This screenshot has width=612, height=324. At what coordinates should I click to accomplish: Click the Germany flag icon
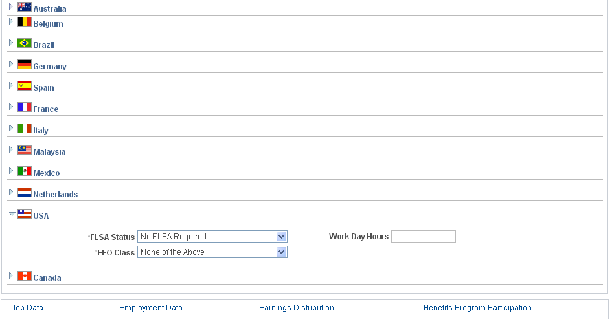[24, 65]
